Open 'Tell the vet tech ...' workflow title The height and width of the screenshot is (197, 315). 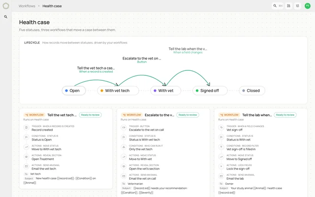tap(62, 115)
